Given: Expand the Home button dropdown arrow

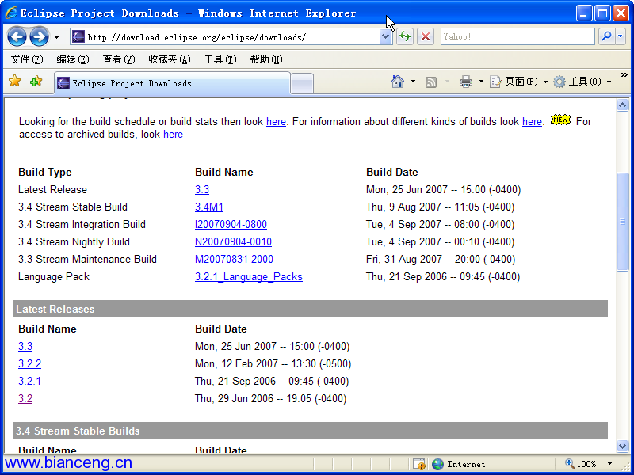Looking at the screenshot, I should click(x=413, y=82).
